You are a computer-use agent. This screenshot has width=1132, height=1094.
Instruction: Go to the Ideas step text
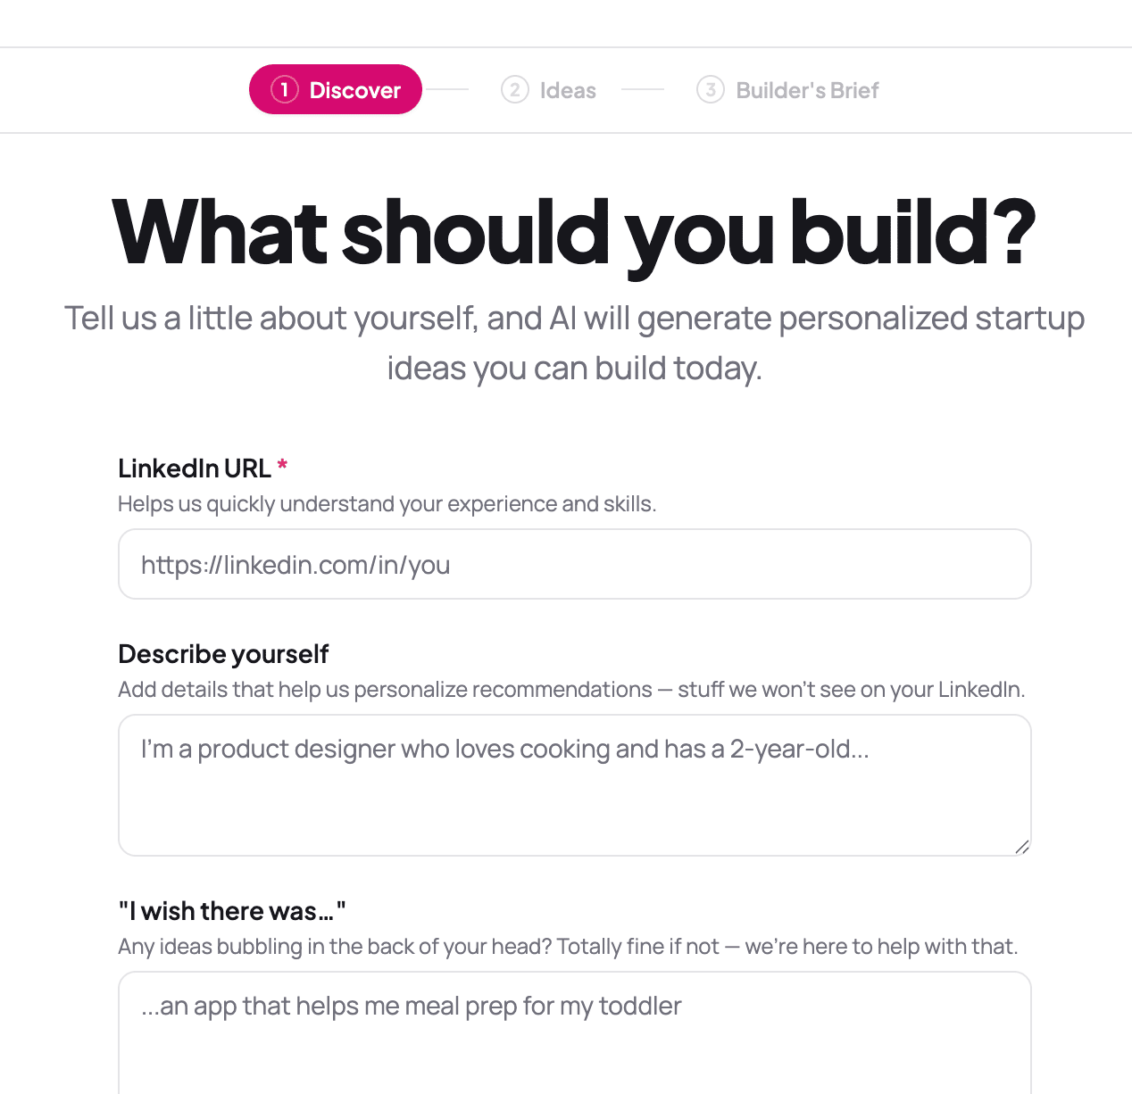(x=568, y=90)
